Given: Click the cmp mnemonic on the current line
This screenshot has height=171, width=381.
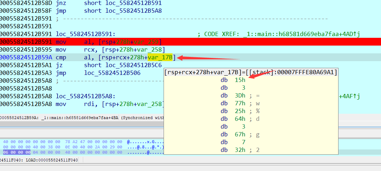Looking at the screenshot, I should pos(60,57).
